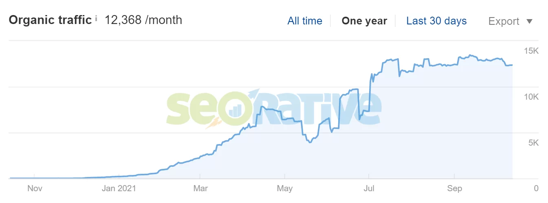Image resolution: width=548 pixels, height=203 pixels.
Task: Click the Nov label on the time axis
Action: pyautogui.click(x=35, y=188)
